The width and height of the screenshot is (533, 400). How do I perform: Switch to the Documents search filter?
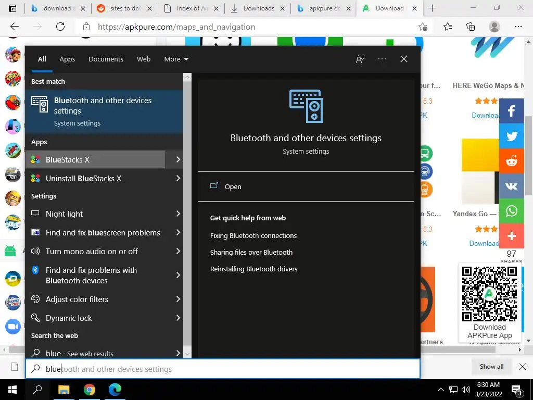(106, 59)
